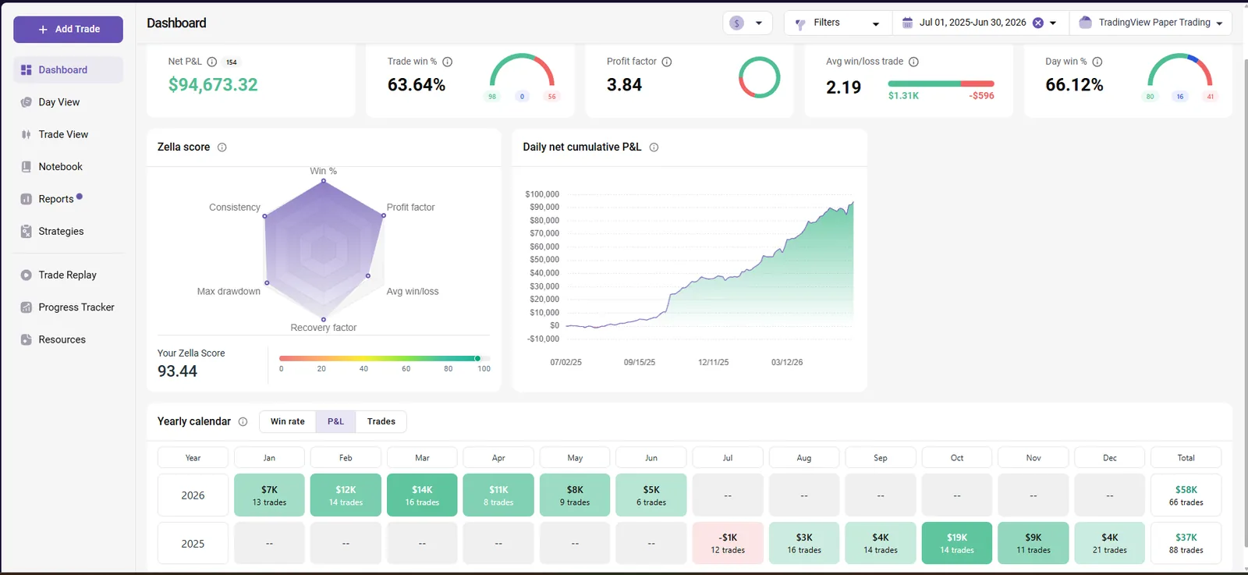Click the Strategies icon
Screen dimensions: 1248x575
[x=26, y=231]
